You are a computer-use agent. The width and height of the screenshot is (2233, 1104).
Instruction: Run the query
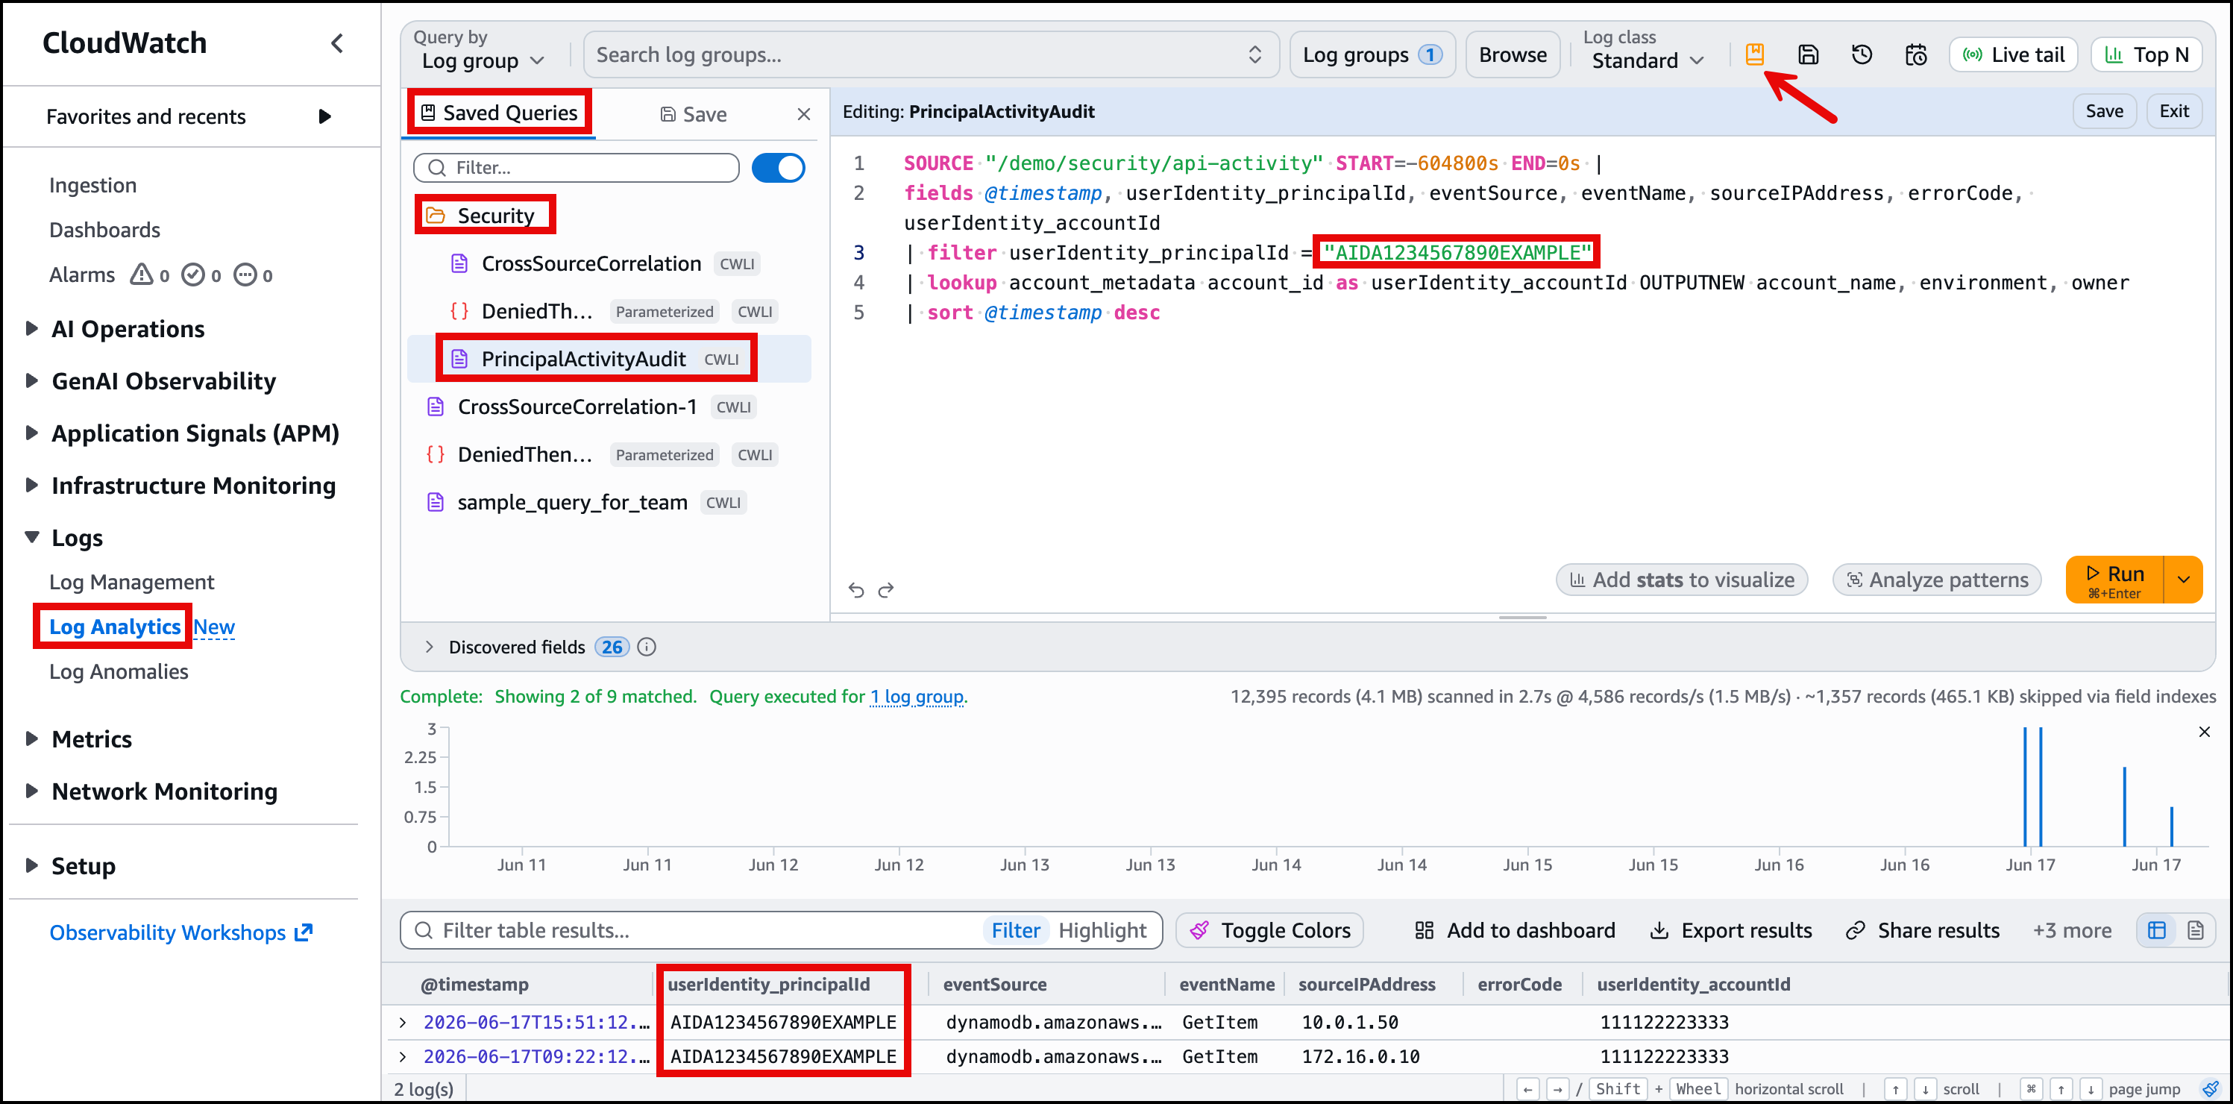2114,580
